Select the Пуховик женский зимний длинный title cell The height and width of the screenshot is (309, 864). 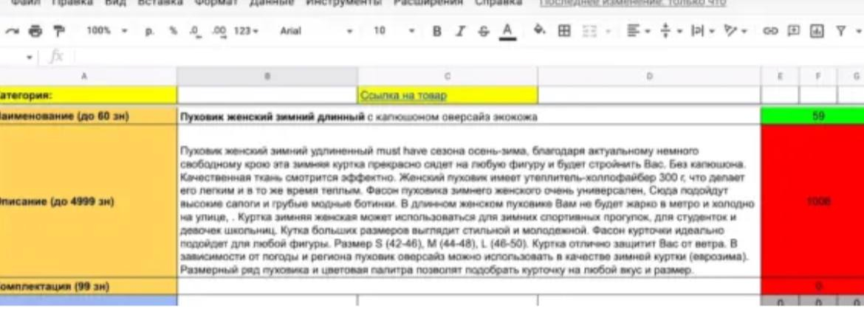pyautogui.click(x=469, y=116)
